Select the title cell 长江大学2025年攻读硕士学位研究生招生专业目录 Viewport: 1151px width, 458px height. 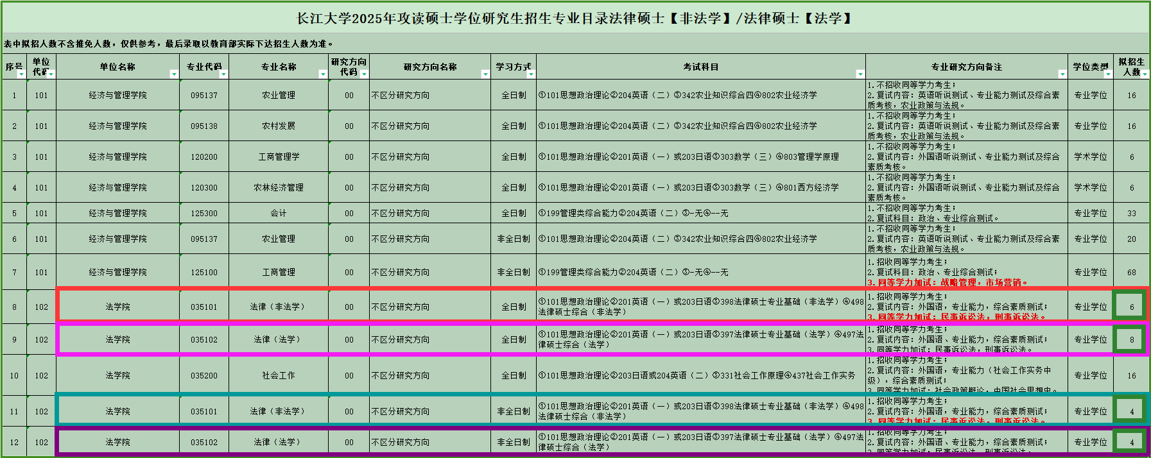575,19
